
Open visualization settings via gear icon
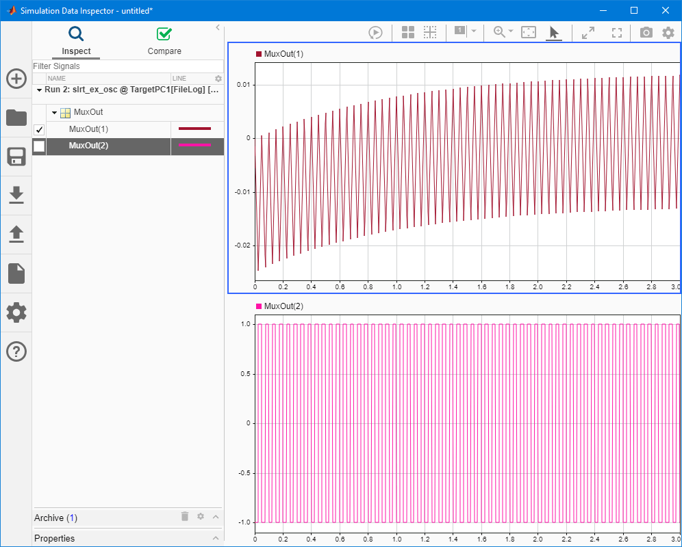tap(668, 31)
